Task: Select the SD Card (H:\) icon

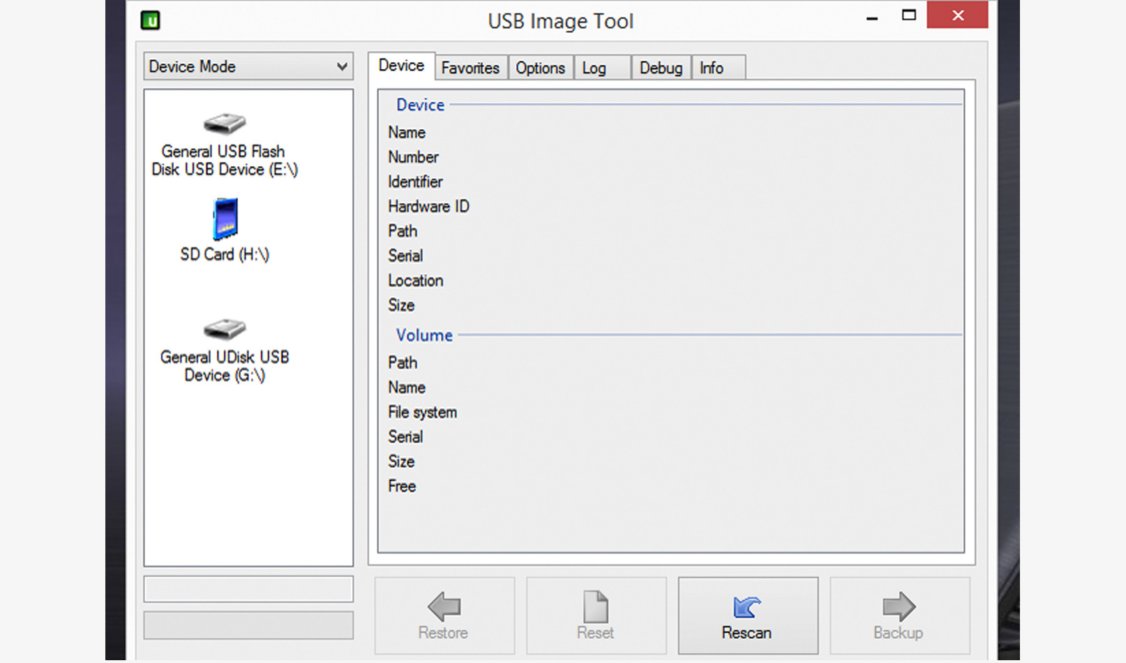Action: click(225, 218)
